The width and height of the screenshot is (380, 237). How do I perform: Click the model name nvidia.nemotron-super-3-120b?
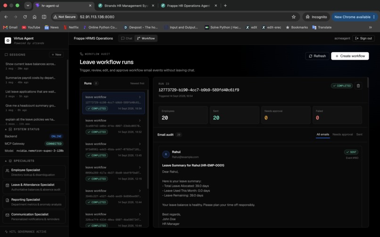40,150
